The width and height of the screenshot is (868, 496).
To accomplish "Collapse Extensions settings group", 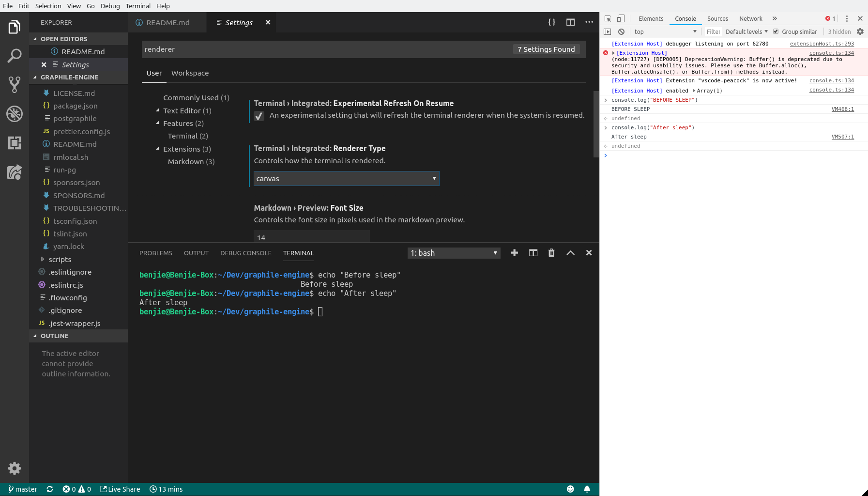I will [158, 149].
